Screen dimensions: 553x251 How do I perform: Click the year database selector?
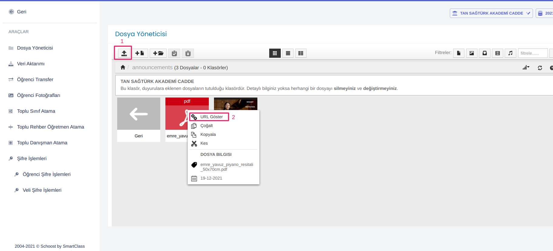tap(545, 13)
